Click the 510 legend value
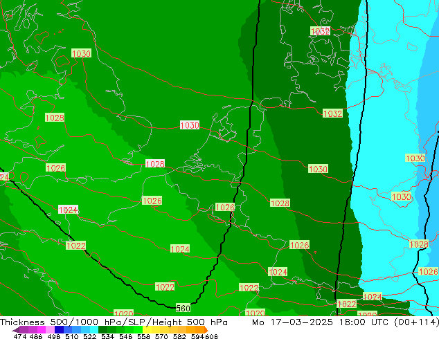Viewport: 439px width, 339px height. click(72, 336)
